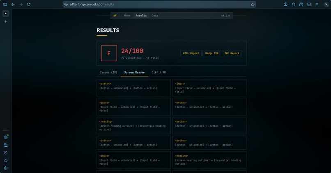Click the RESULTS page heading

[x=108, y=30]
